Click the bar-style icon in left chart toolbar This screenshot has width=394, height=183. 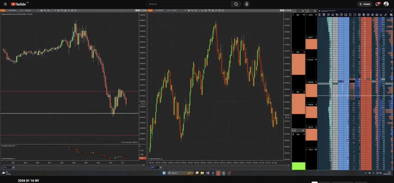[41, 10]
